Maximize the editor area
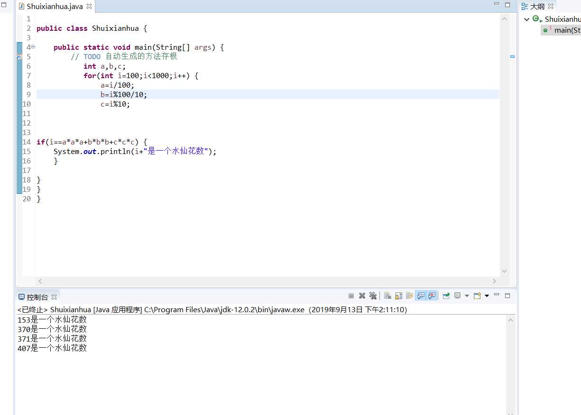This screenshot has width=581, height=415. pos(507,5)
